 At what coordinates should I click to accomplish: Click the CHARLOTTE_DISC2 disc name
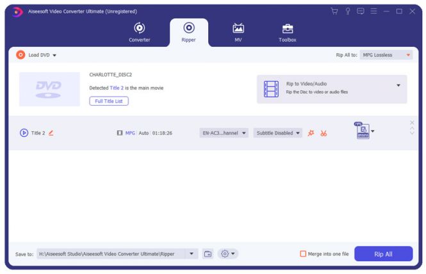point(111,74)
